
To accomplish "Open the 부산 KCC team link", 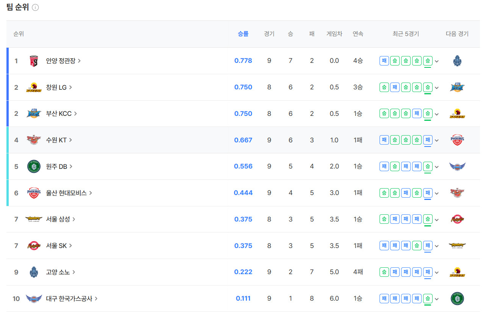I will coord(61,114).
